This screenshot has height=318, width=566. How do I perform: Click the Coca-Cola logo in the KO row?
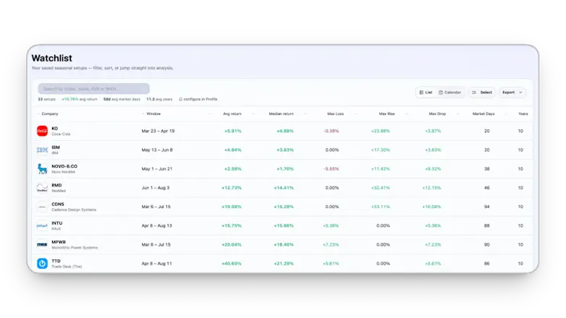[42, 131]
